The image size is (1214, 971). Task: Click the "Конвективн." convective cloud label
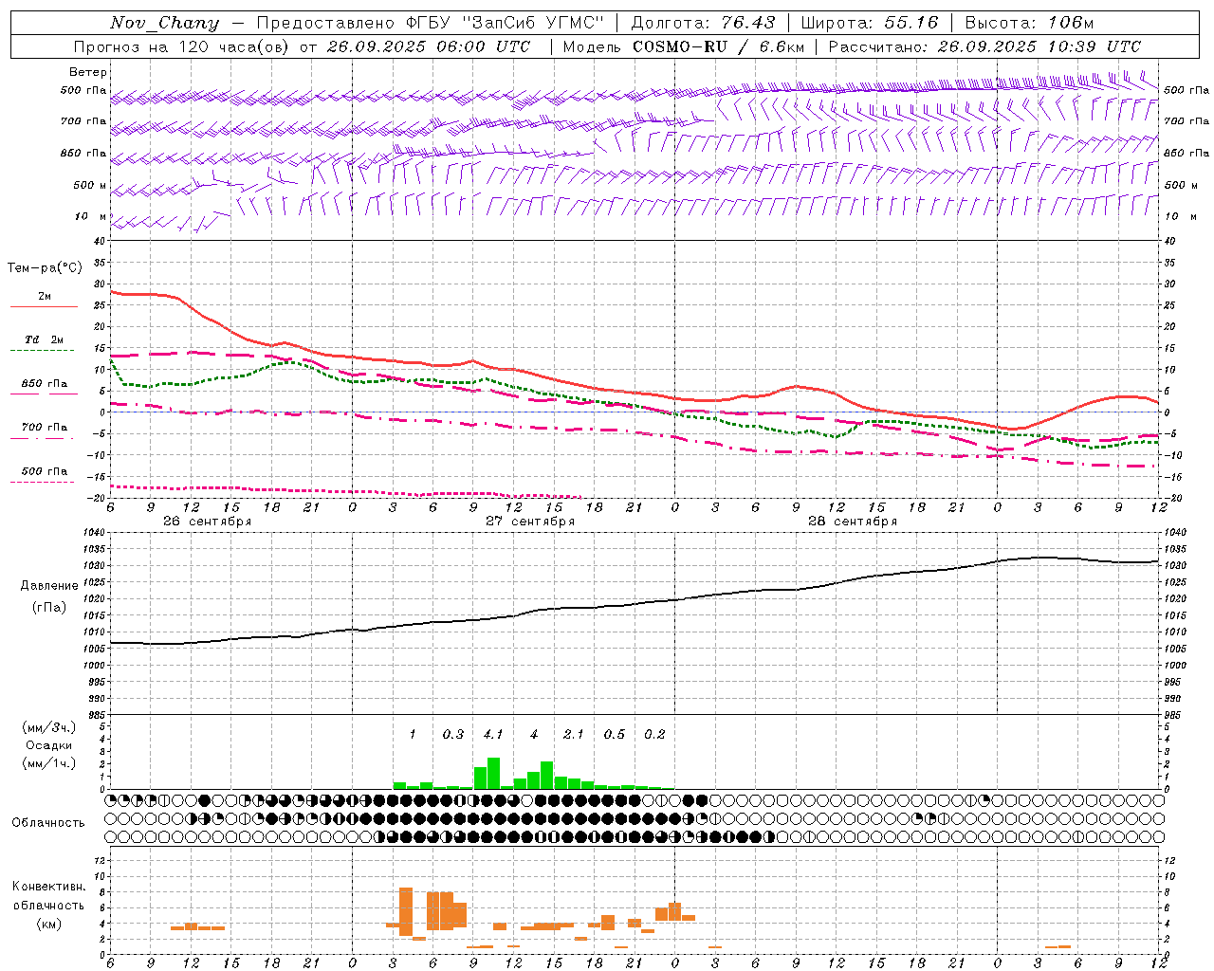48,887
